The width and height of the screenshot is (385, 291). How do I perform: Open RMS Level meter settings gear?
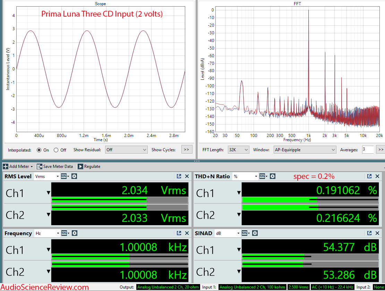click(x=74, y=176)
